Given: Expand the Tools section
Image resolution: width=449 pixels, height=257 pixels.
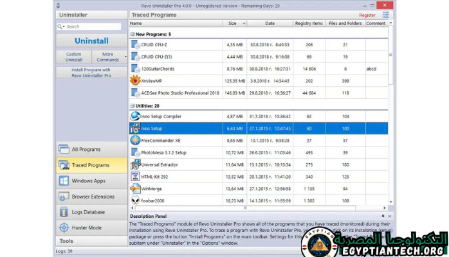Looking at the screenshot, I should [x=91, y=241].
